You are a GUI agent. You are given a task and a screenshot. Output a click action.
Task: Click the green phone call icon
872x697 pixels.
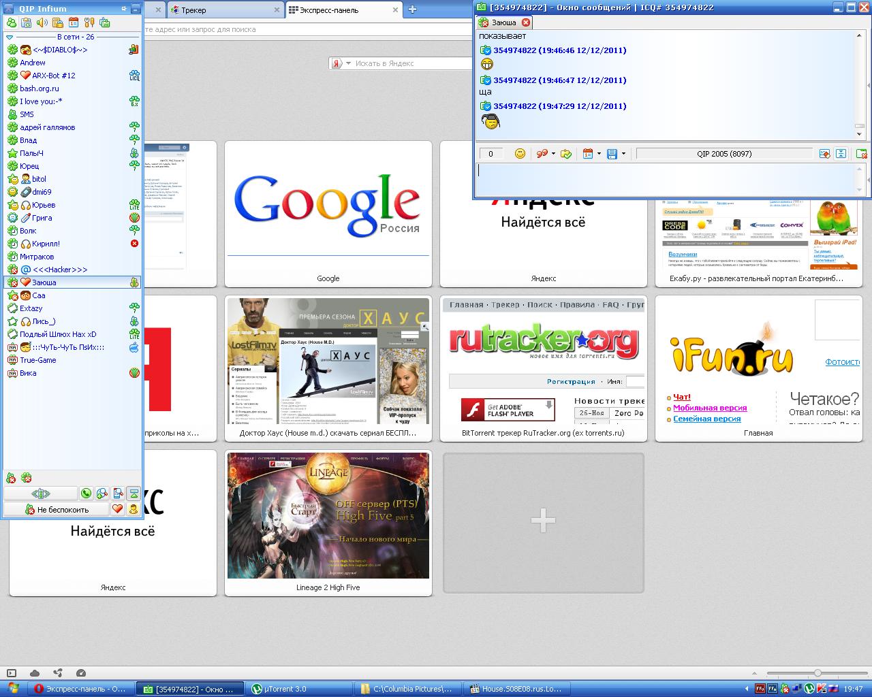coord(86,493)
